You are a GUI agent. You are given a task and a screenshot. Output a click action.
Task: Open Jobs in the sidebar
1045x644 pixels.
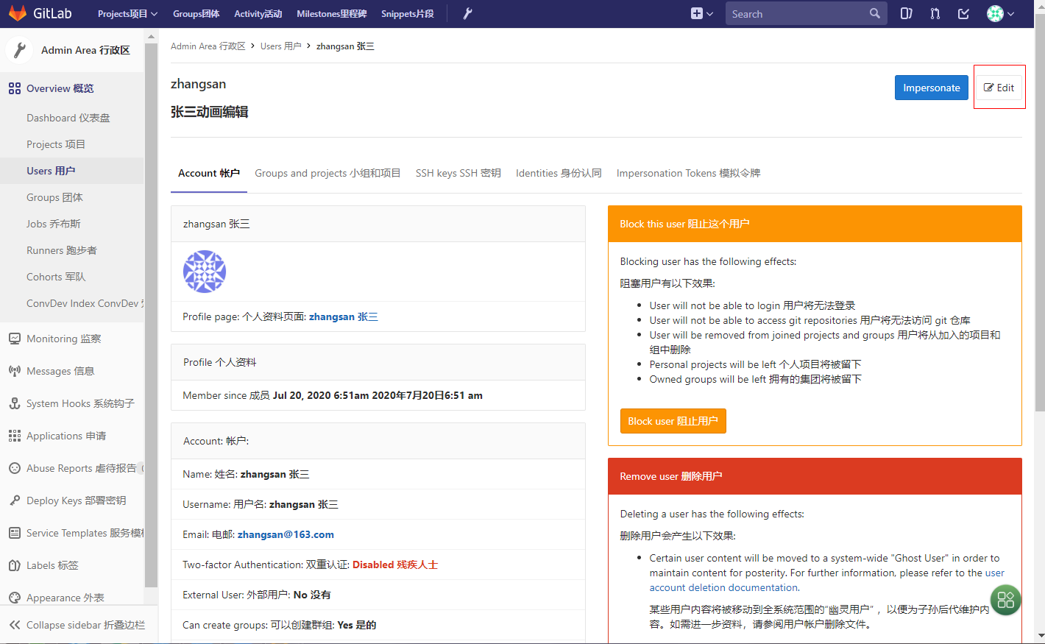[x=54, y=224]
